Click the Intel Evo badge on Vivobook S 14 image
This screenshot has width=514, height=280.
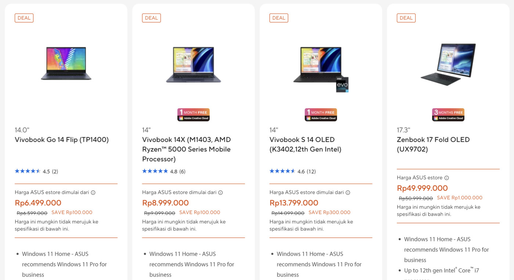coord(342,84)
